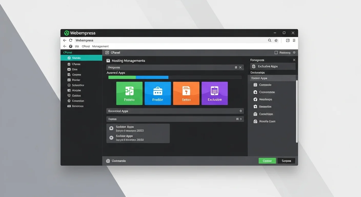Click the side panel vertical scrollbar
This screenshot has width=361, height=197.
click(x=297, y=111)
